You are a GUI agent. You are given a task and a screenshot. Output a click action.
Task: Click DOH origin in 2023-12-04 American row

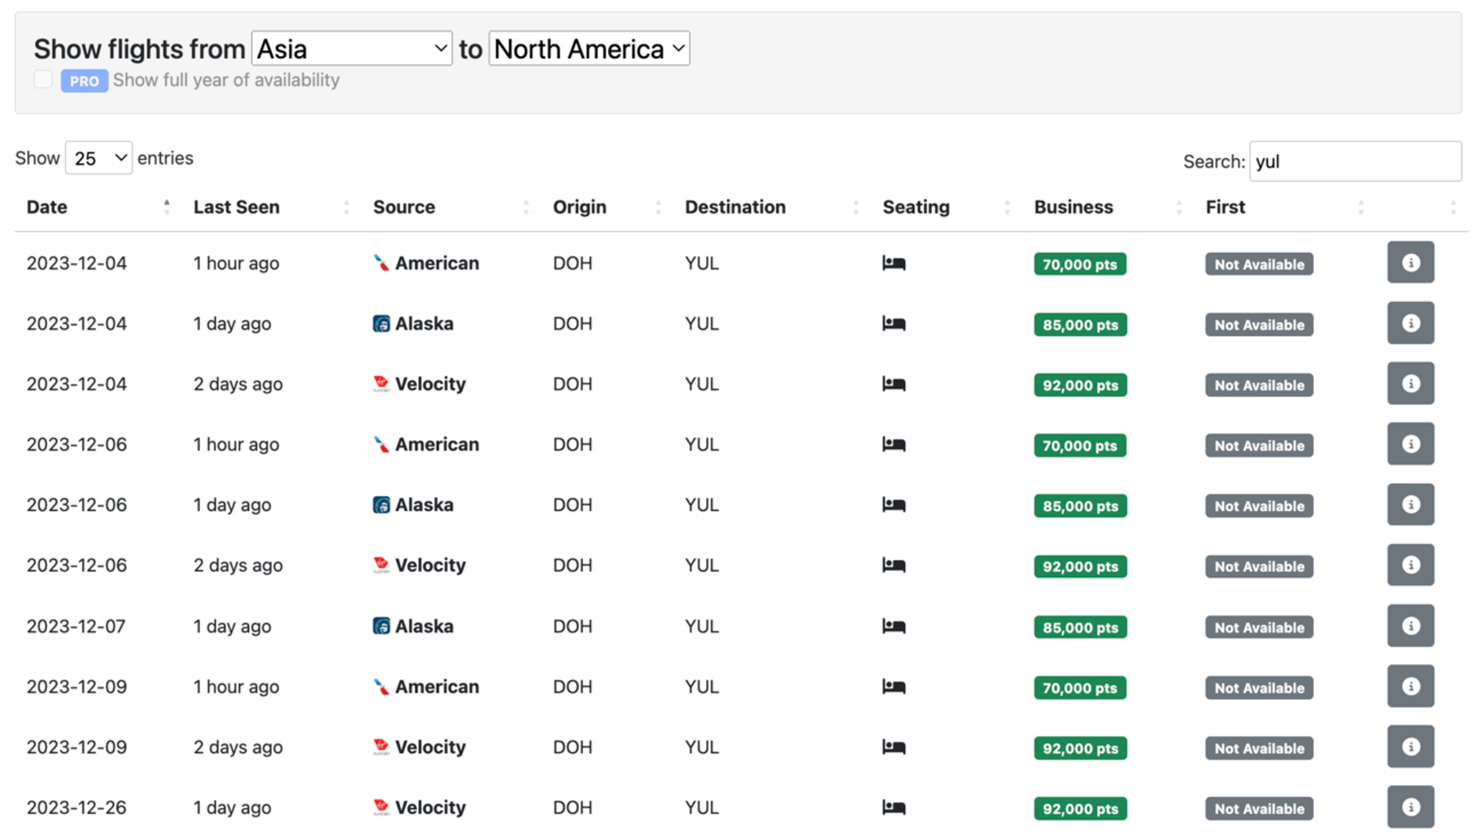click(x=573, y=263)
